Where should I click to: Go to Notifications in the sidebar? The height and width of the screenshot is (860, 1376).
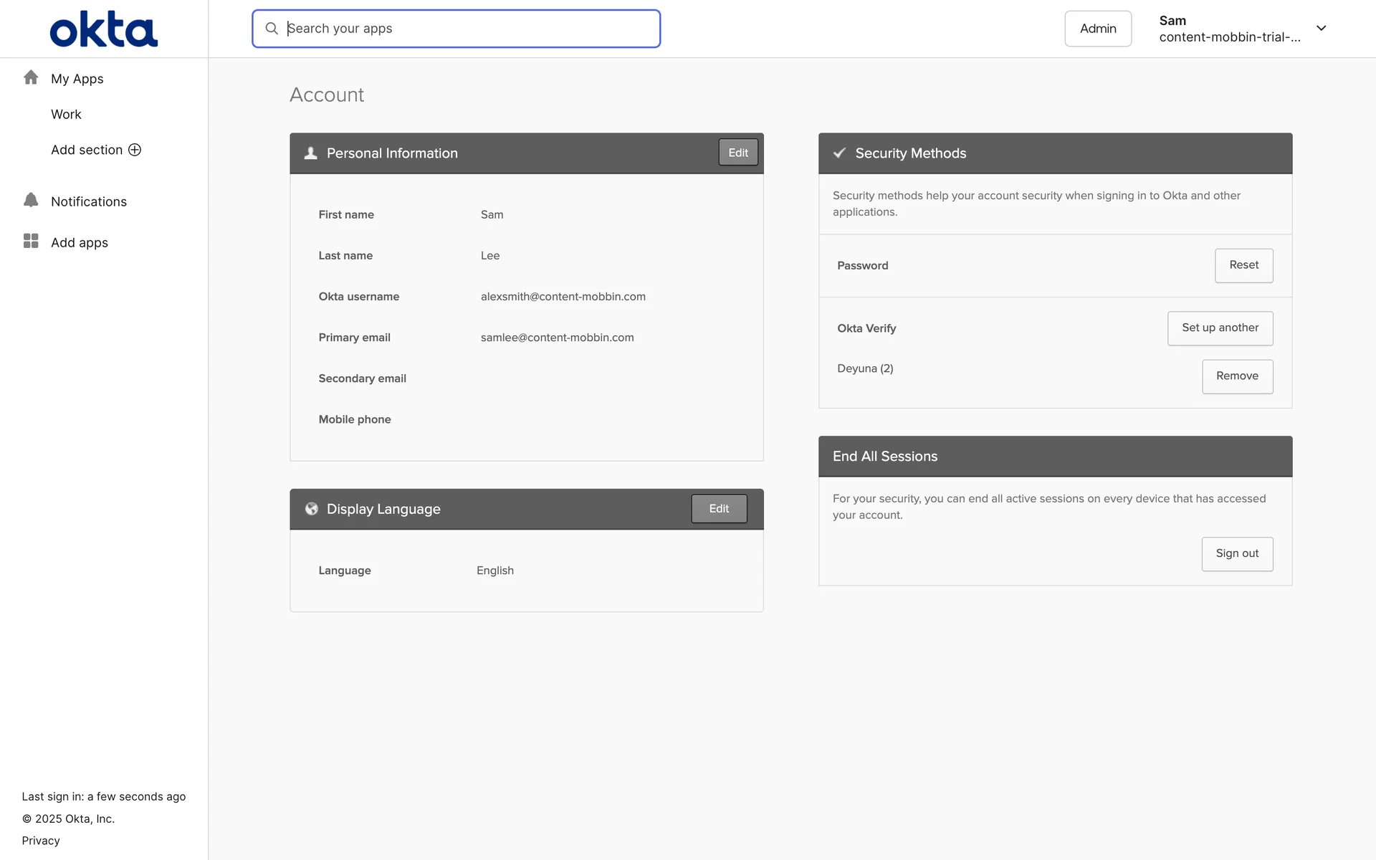coord(89,202)
